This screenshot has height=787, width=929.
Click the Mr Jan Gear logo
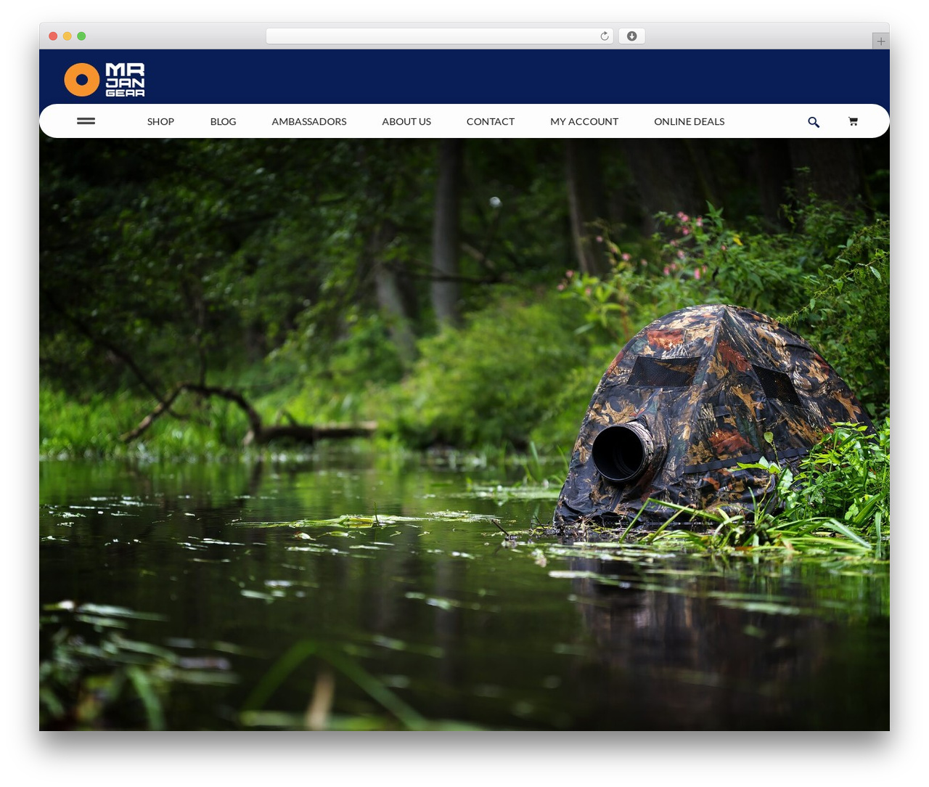coord(105,79)
